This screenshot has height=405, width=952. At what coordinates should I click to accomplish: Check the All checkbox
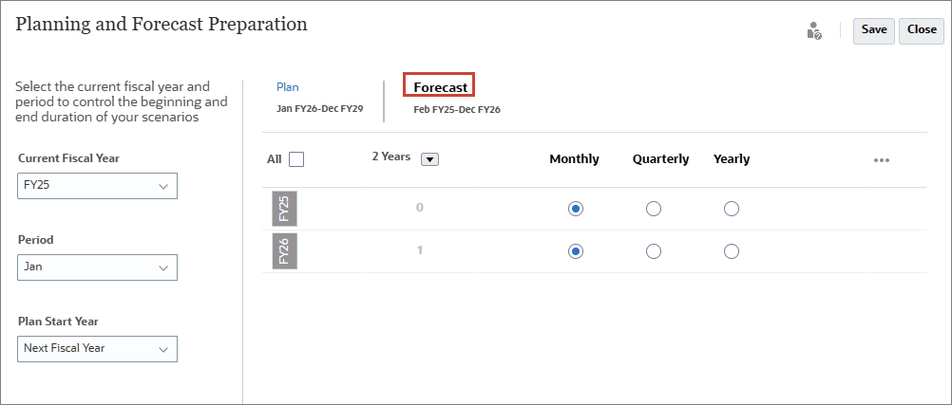click(296, 159)
